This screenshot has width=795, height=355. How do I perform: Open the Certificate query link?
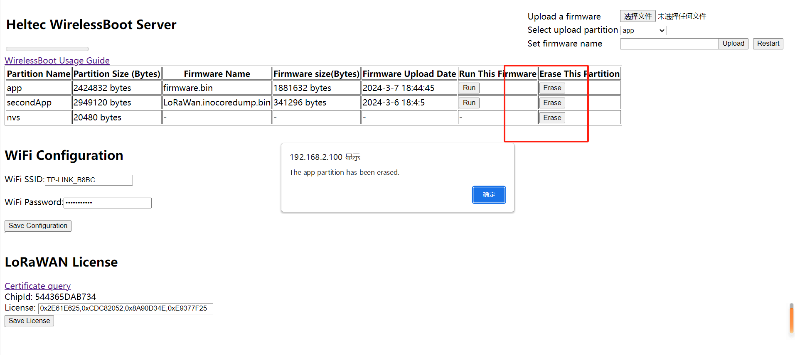[x=37, y=286]
